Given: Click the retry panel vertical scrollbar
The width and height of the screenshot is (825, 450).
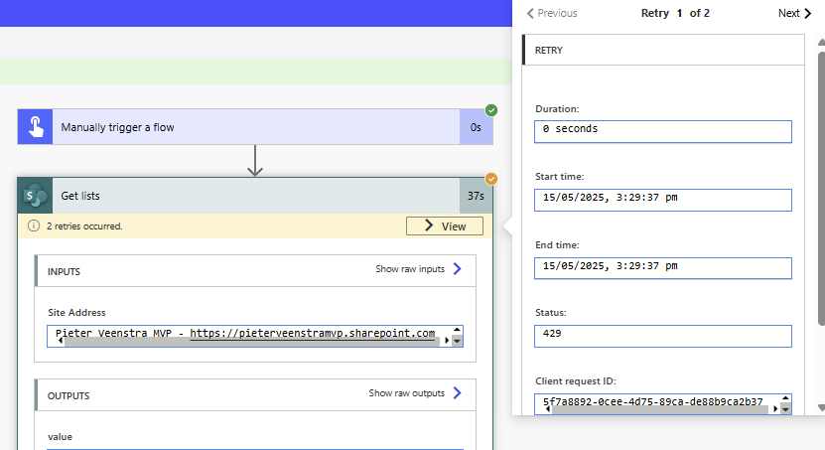Looking at the screenshot, I should click(x=821, y=189).
